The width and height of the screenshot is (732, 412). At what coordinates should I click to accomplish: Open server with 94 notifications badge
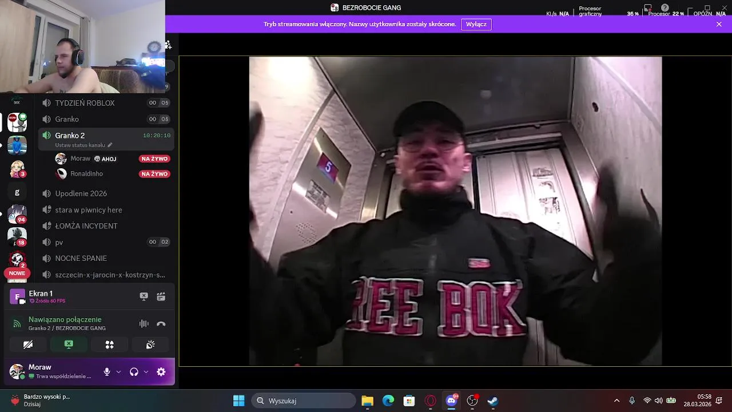point(17,214)
